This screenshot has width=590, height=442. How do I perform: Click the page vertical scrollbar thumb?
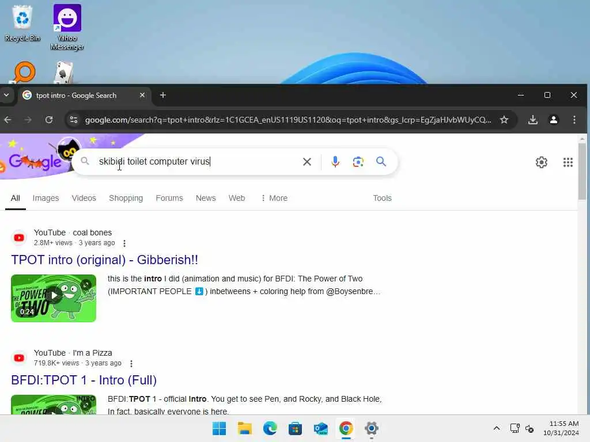click(582, 172)
